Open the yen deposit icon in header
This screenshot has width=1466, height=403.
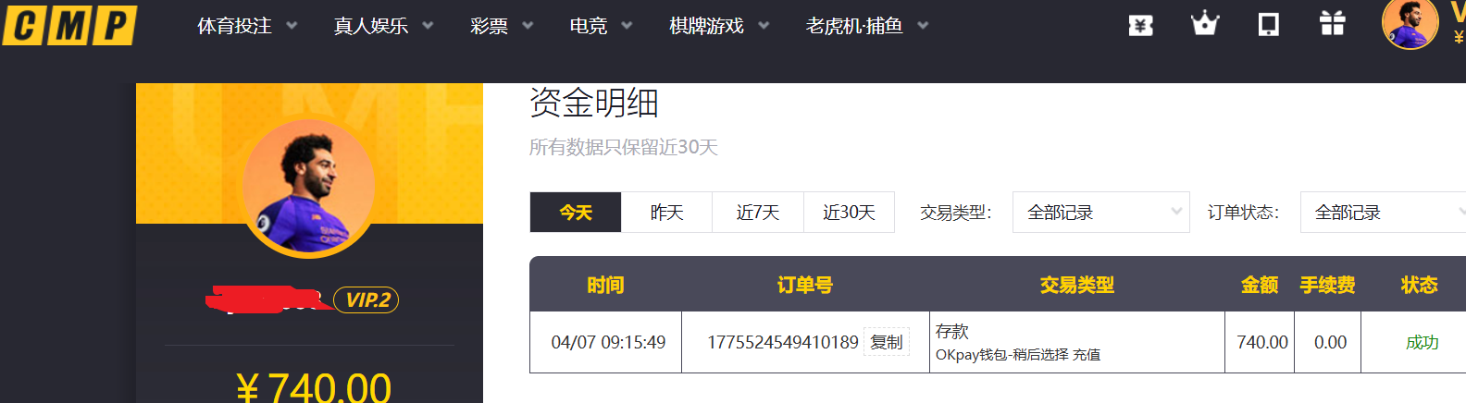1140,25
